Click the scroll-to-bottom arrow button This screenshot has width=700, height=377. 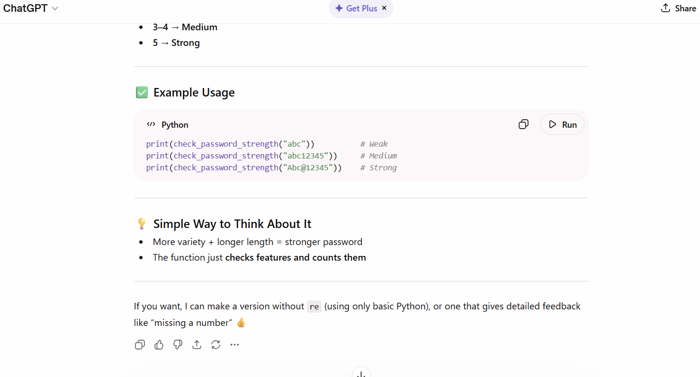tap(361, 373)
